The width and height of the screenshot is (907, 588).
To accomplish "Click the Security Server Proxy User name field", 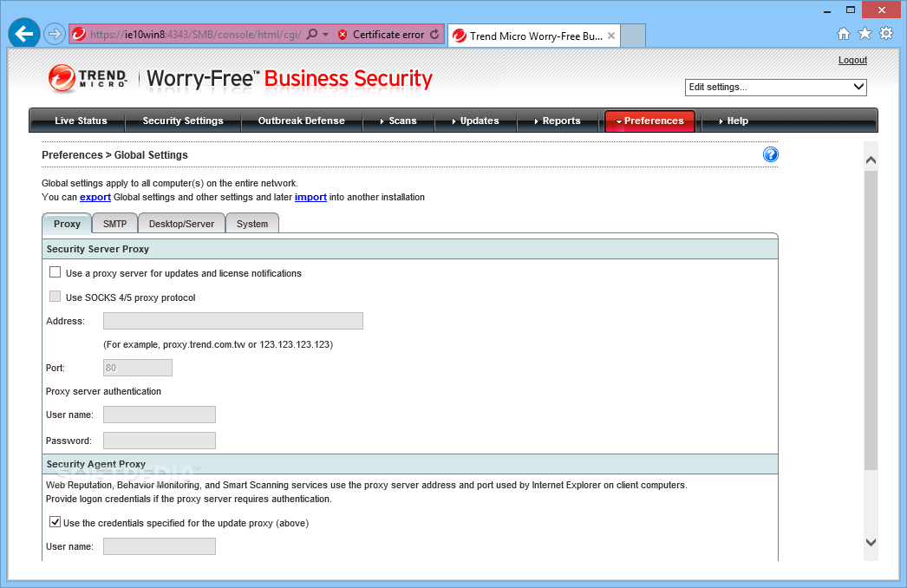I will coord(160,415).
